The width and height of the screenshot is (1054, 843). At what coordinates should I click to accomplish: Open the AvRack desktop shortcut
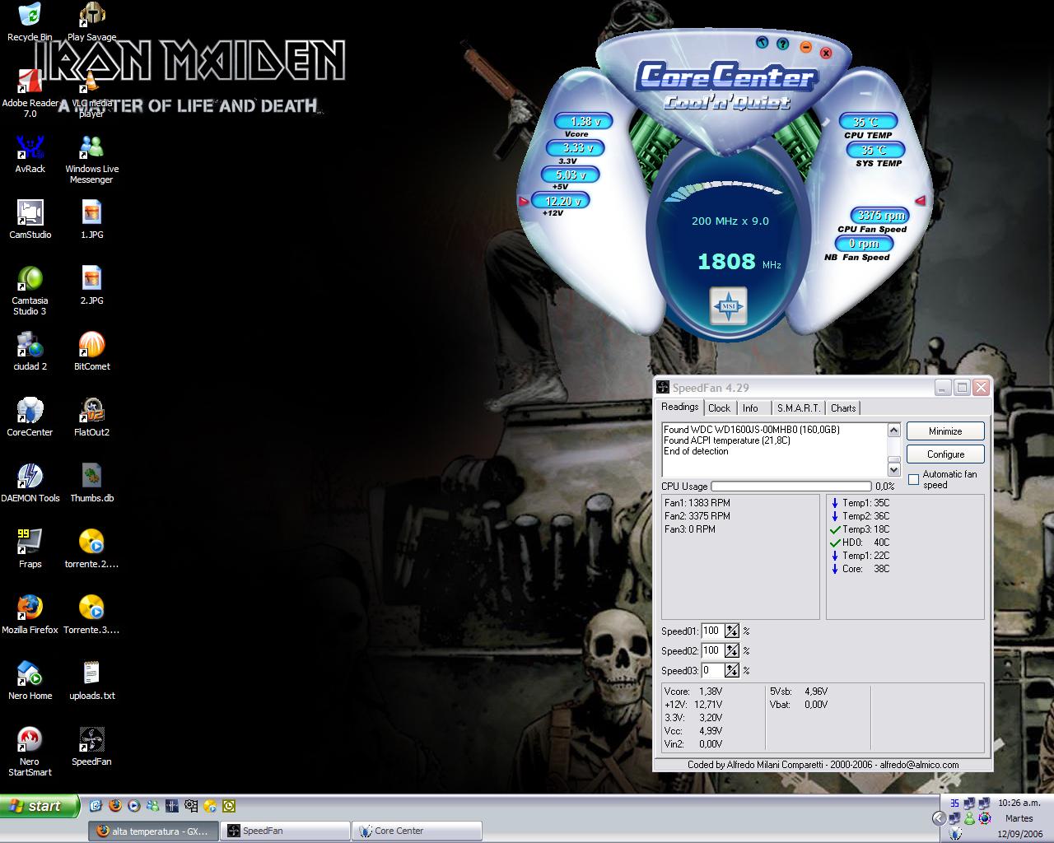[30, 154]
